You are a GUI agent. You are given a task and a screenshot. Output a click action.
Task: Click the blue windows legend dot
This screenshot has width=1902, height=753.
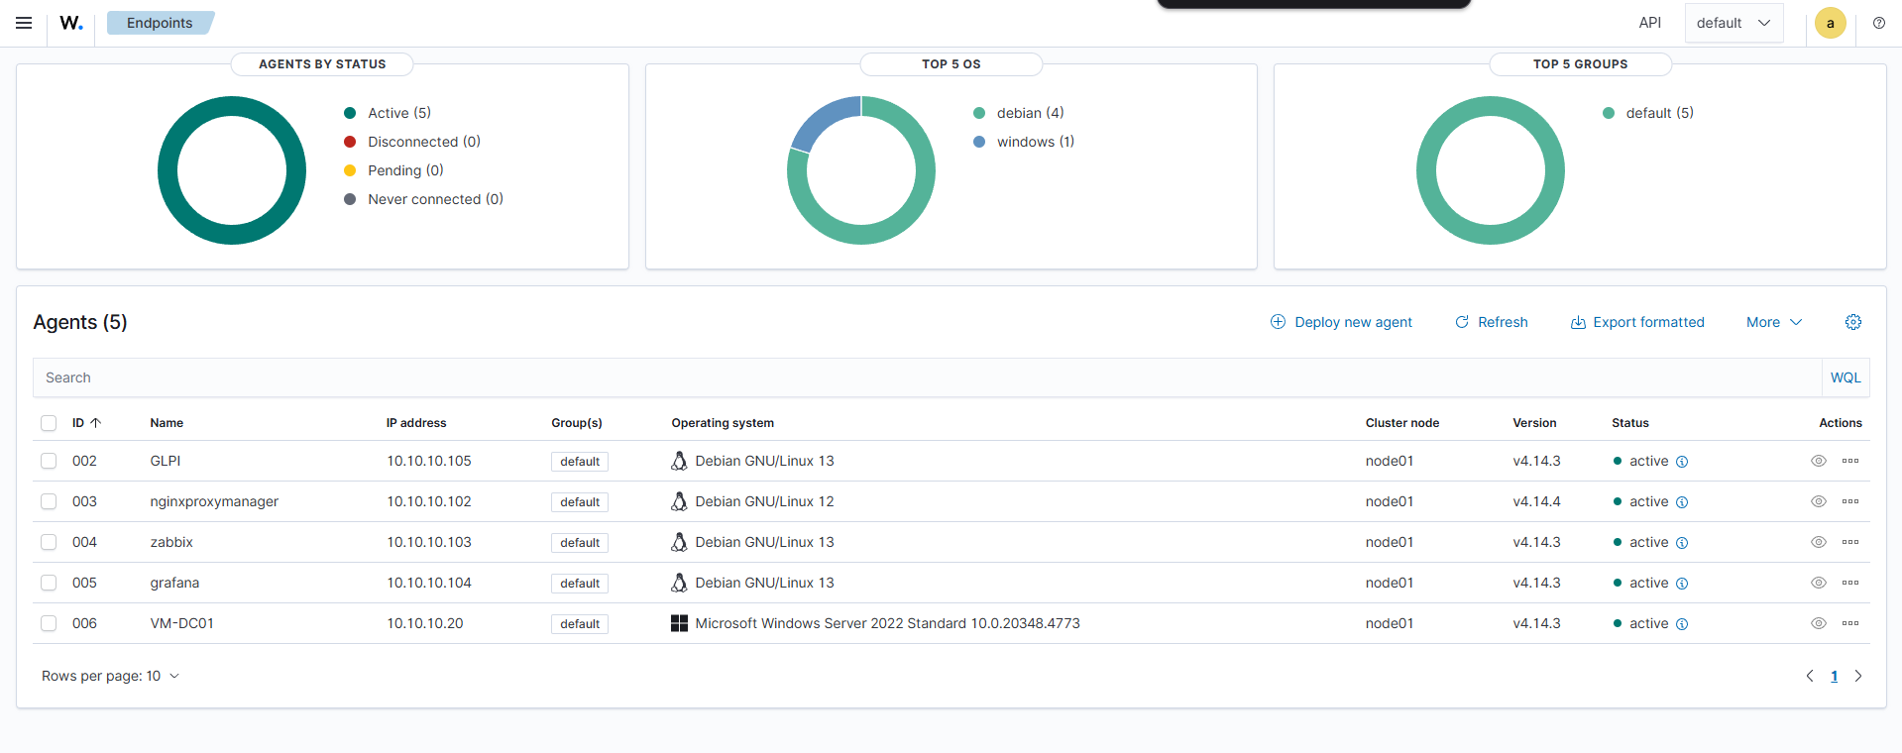(x=979, y=142)
